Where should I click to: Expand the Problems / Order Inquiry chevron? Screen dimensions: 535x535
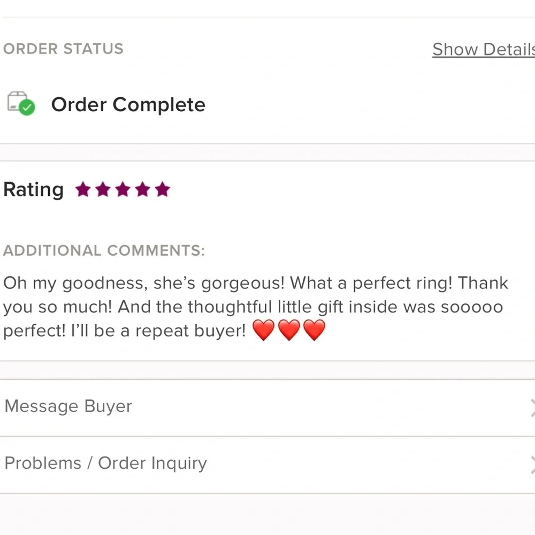pyautogui.click(x=531, y=464)
